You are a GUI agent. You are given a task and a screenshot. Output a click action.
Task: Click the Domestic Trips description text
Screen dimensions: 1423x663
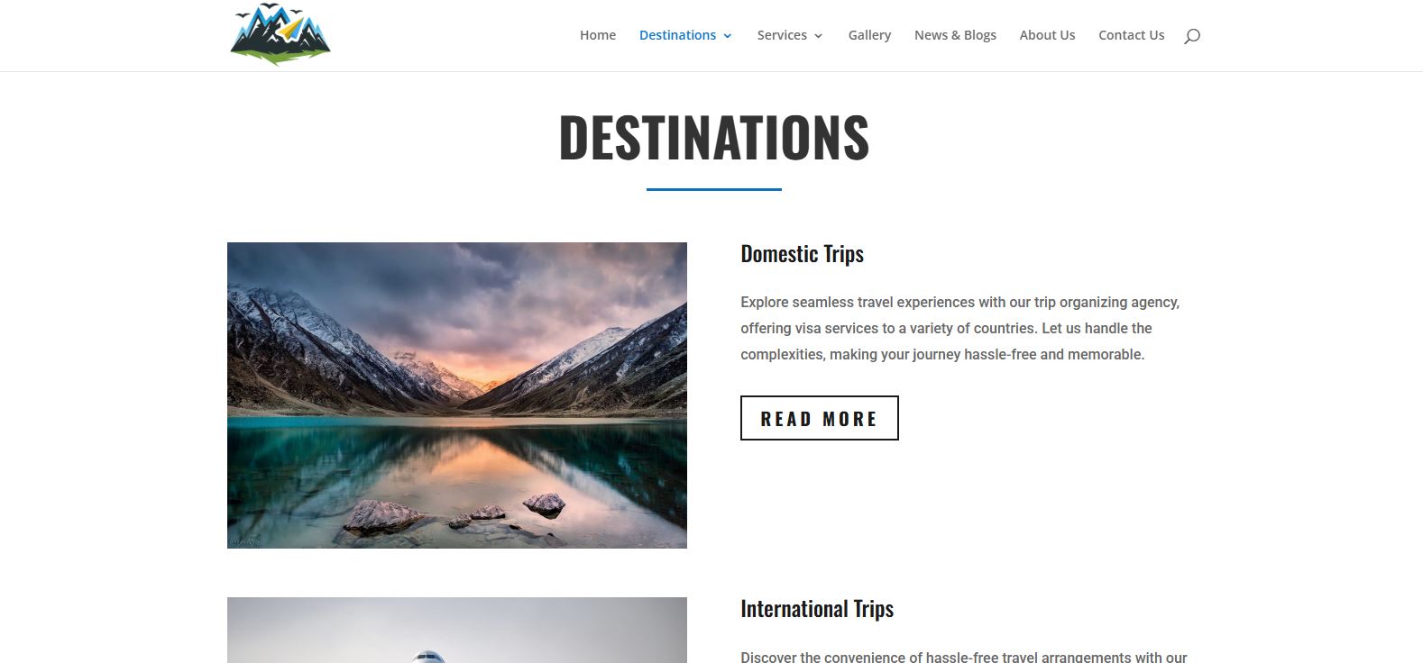tap(959, 328)
